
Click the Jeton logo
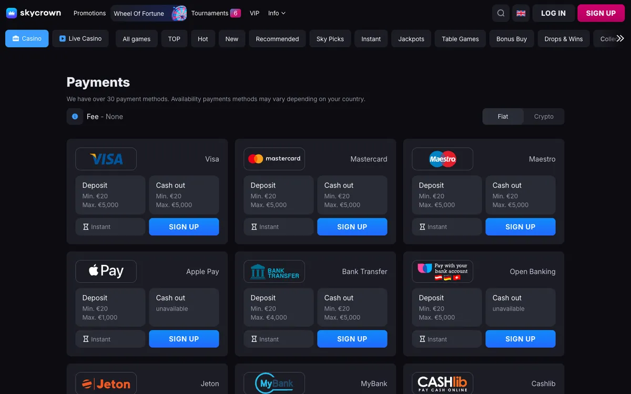(106, 383)
